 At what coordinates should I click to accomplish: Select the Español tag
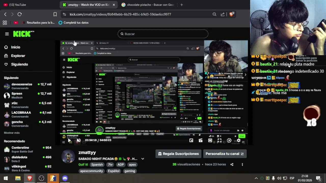tap(114, 171)
